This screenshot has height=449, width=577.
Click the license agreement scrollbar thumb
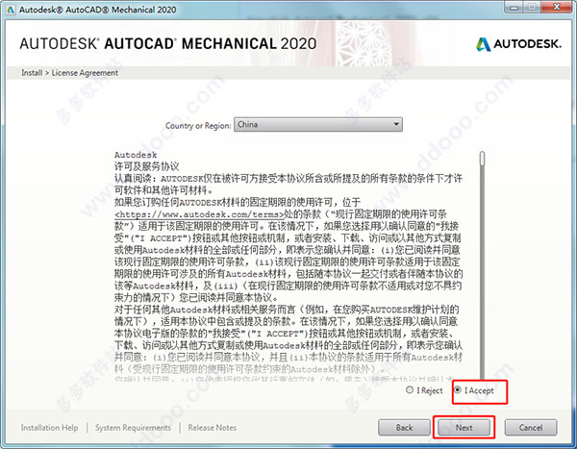pos(482,159)
